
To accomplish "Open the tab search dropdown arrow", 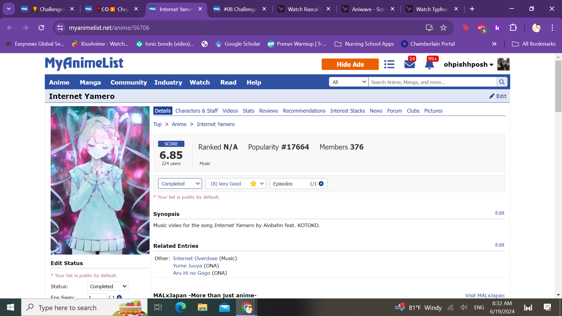I will [x=9, y=9].
